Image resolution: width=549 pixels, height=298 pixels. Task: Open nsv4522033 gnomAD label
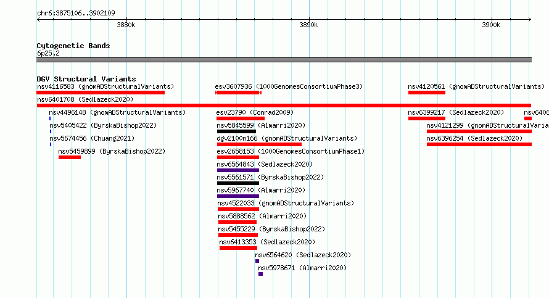click(x=286, y=203)
